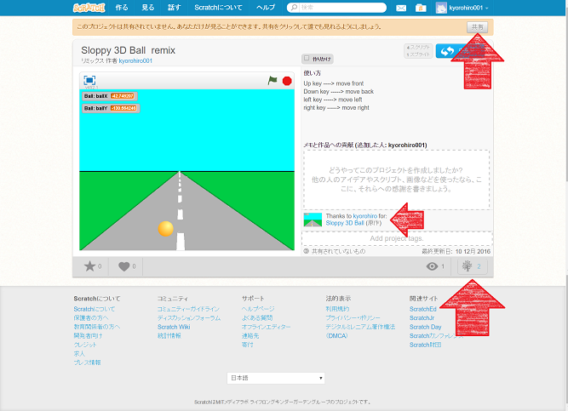The height and width of the screenshot is (411, 568).
Task: Open footer link クレジット
Action: [x=85, y=345]
